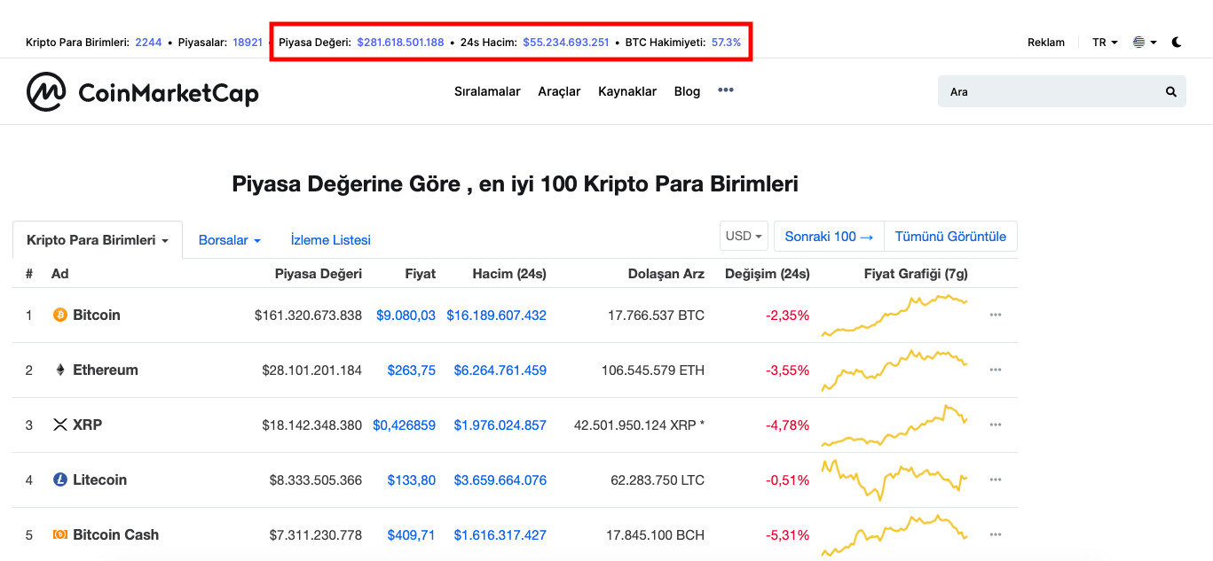Screen dimensions: 1213x561
Task: Open the Sıralamalar menu
Action: click(487, 91)
